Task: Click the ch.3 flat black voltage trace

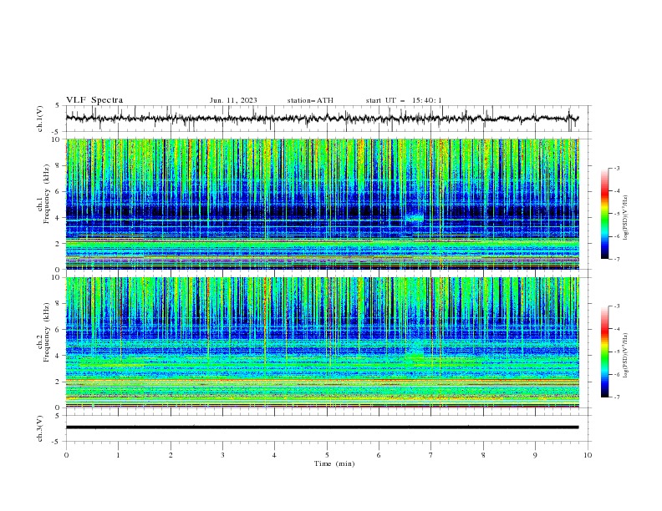Action: point(322,428)
